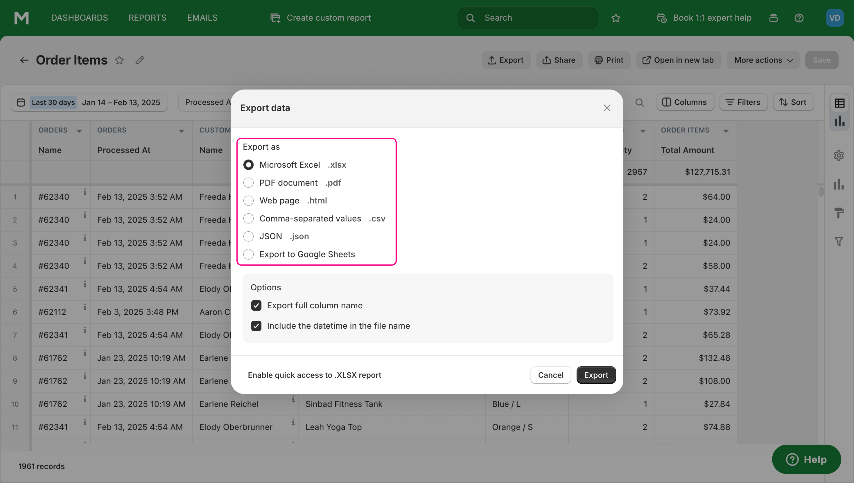Screen dimensions: 854x483
Task: Click the pencil edit icon beside Order Items
Action: click(139, 60)
